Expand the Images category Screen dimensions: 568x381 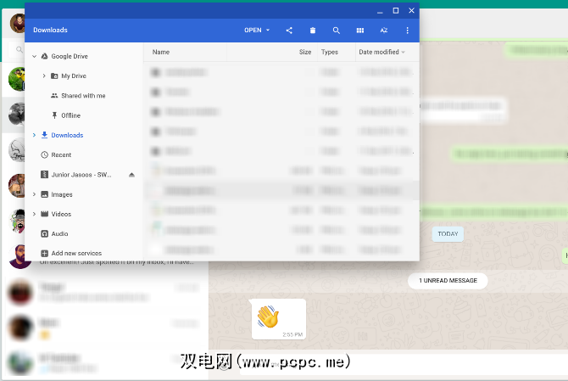pyautogui.click(x=35, y=194)
